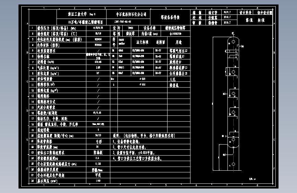Click row 1 操作压力 label

tap(56, 28)
